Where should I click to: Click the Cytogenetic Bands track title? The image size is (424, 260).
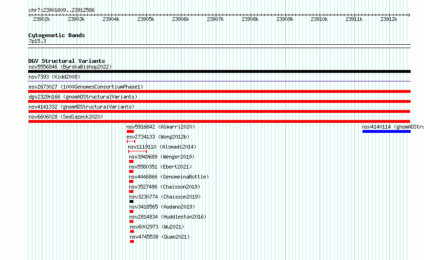(x=57, y=35)
